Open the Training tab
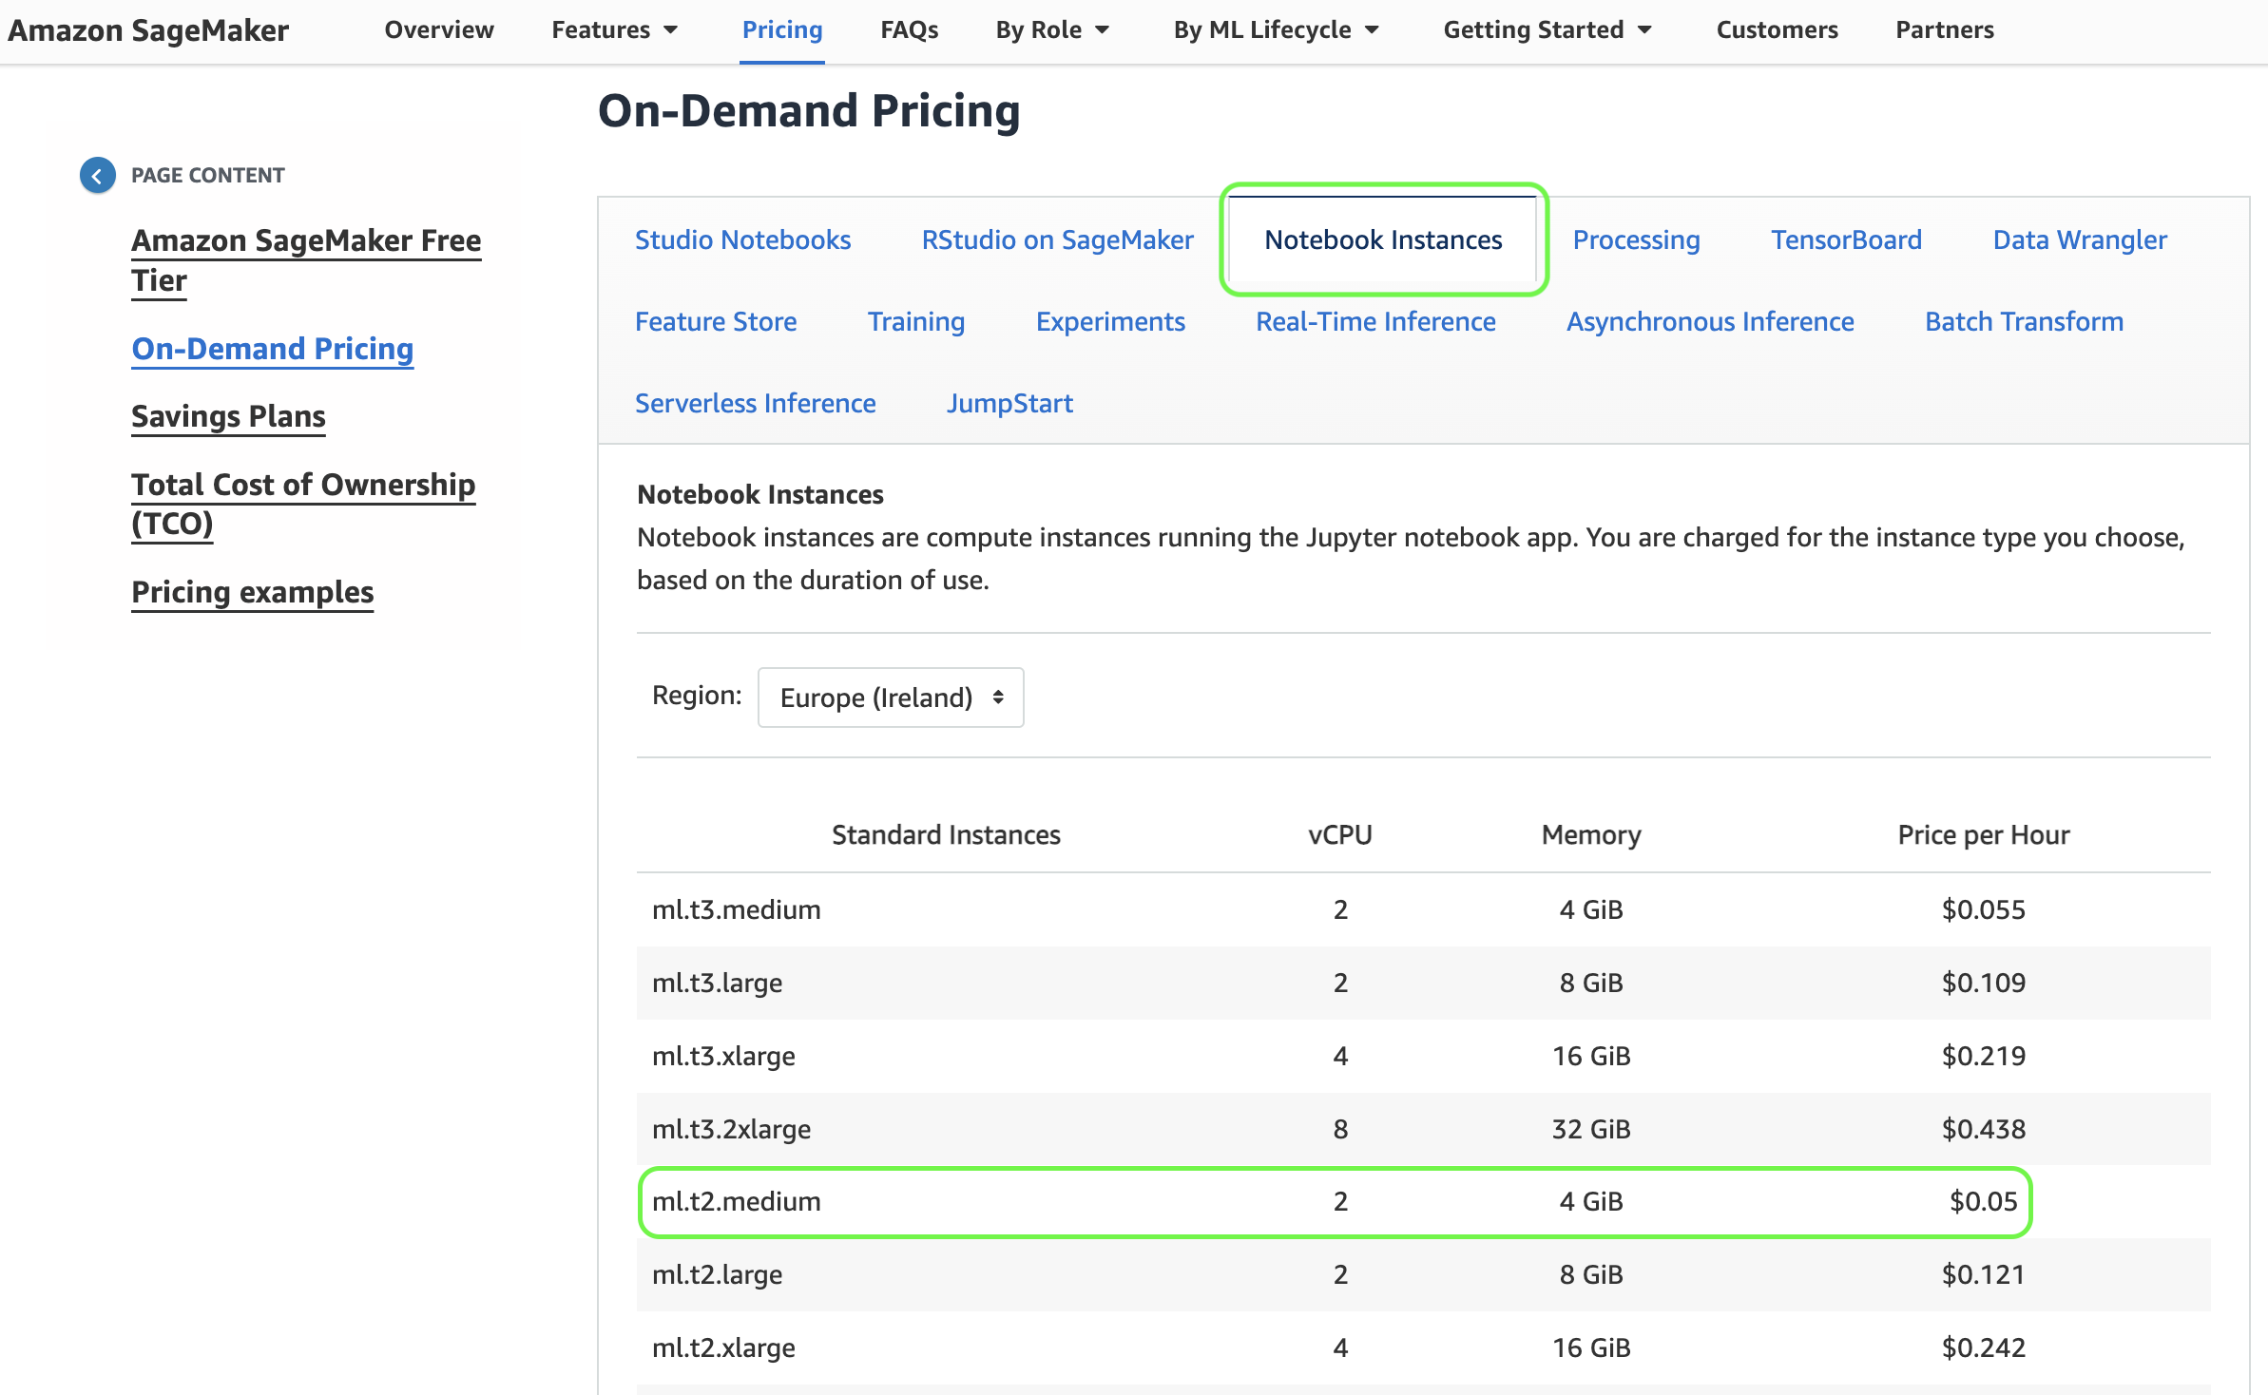The image size is (2268, 1395). coord(916,321)
